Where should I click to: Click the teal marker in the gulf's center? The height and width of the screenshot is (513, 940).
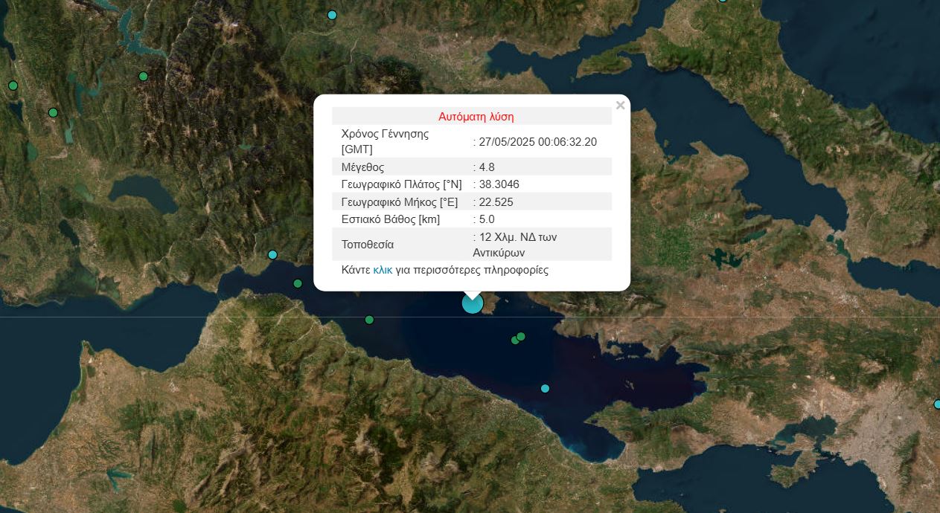click(x=545, y=388)
